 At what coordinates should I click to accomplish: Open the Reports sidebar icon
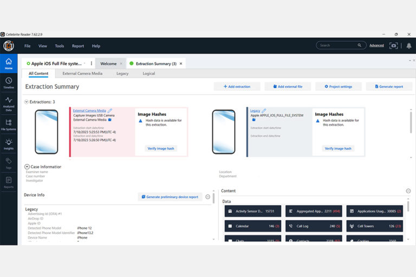coord(9,182)
